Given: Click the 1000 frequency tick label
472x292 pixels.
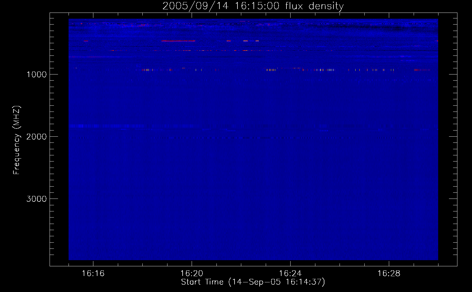Looking at the screenshot, I should point(37,74).
